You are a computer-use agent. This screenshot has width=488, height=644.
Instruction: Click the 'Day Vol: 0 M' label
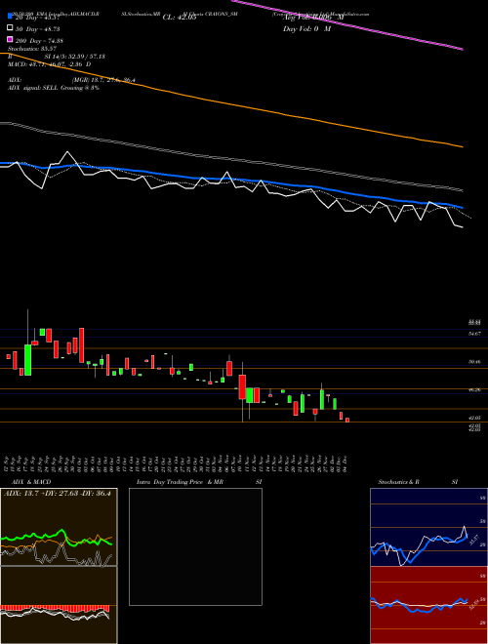pos(306,29)
